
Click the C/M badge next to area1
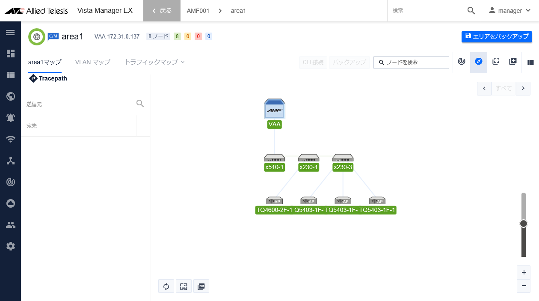tap(53, 36)
